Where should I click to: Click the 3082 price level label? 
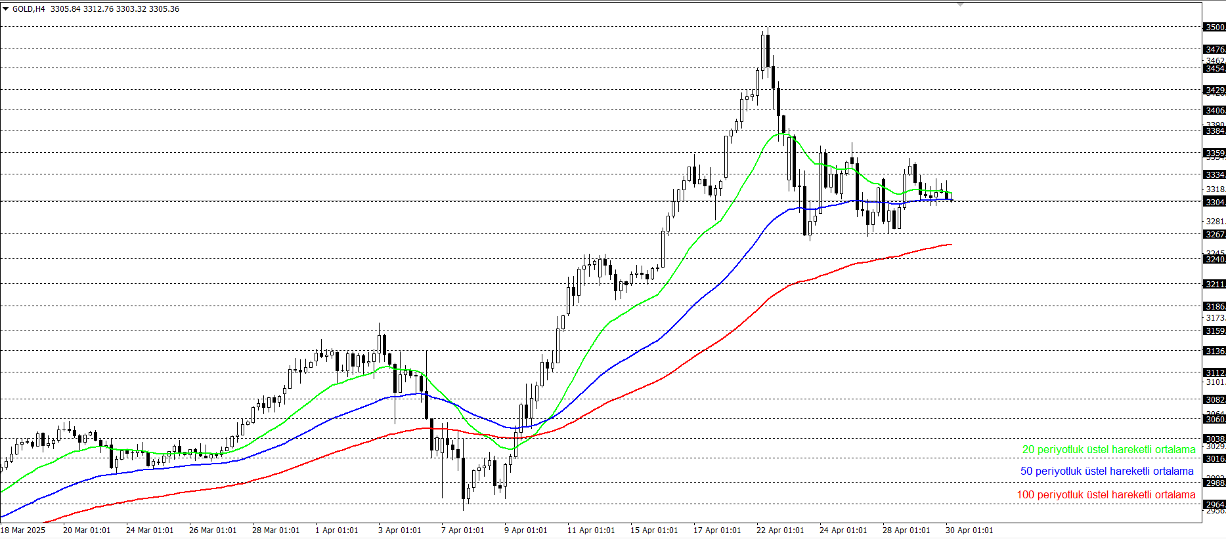pyautogui.click(x=1214, y=400)
